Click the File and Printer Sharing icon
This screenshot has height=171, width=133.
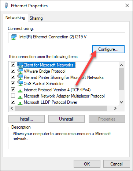pyautogui.click(x=20, y=77)
